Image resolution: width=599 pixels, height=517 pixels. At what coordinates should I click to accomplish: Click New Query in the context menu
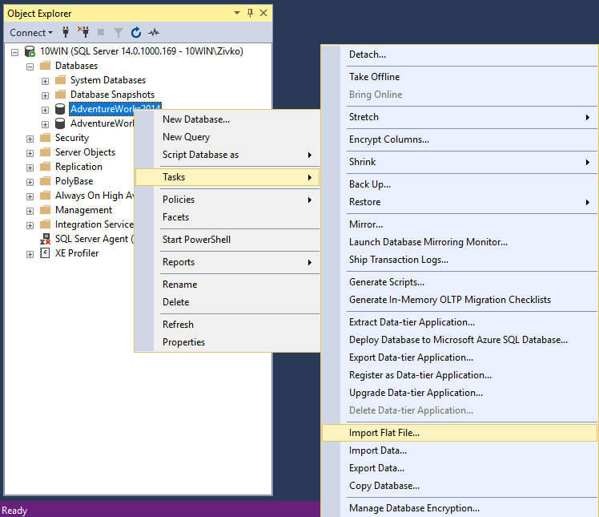[x=186, y=137]
